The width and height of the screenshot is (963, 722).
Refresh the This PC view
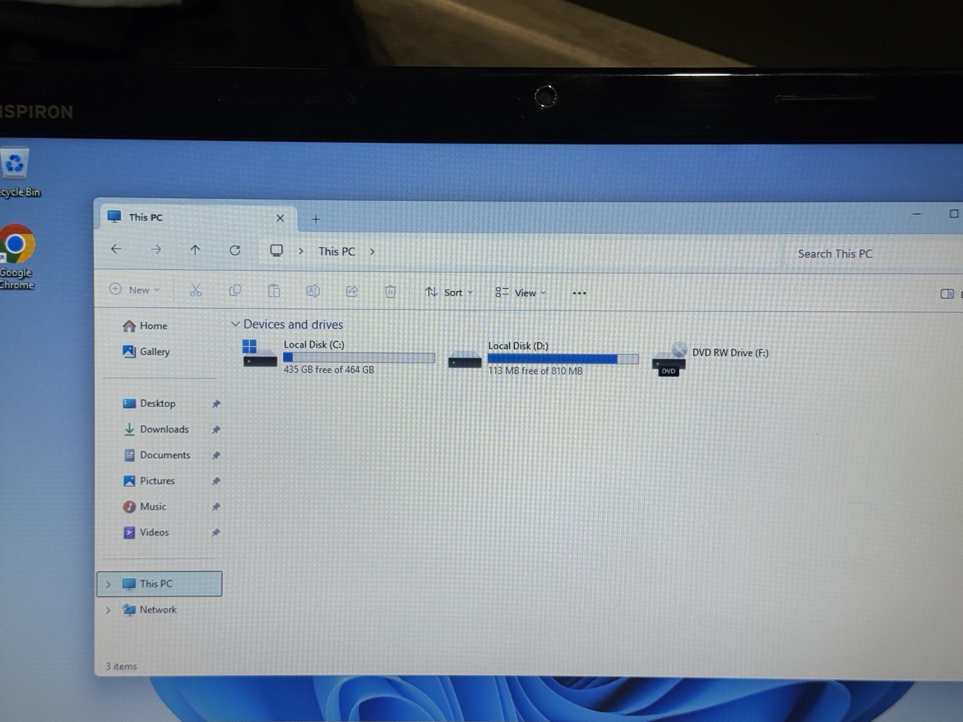[235, 250]
